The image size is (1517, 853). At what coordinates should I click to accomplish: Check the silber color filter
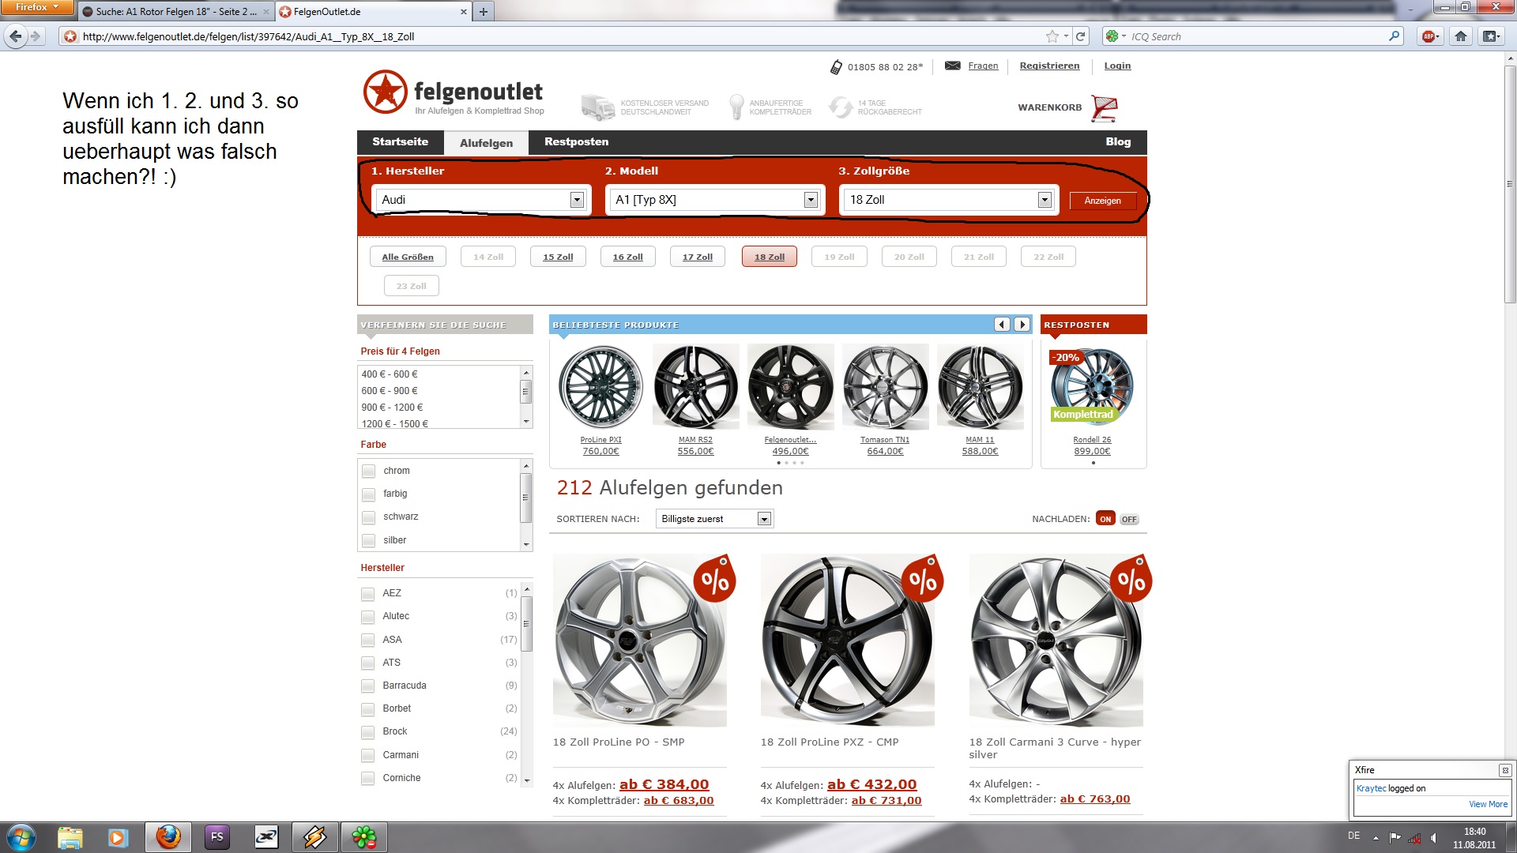click(x=368, y=541)
